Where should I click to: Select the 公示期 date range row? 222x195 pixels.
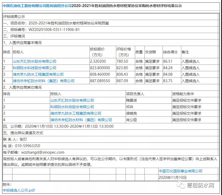(111, 126)
